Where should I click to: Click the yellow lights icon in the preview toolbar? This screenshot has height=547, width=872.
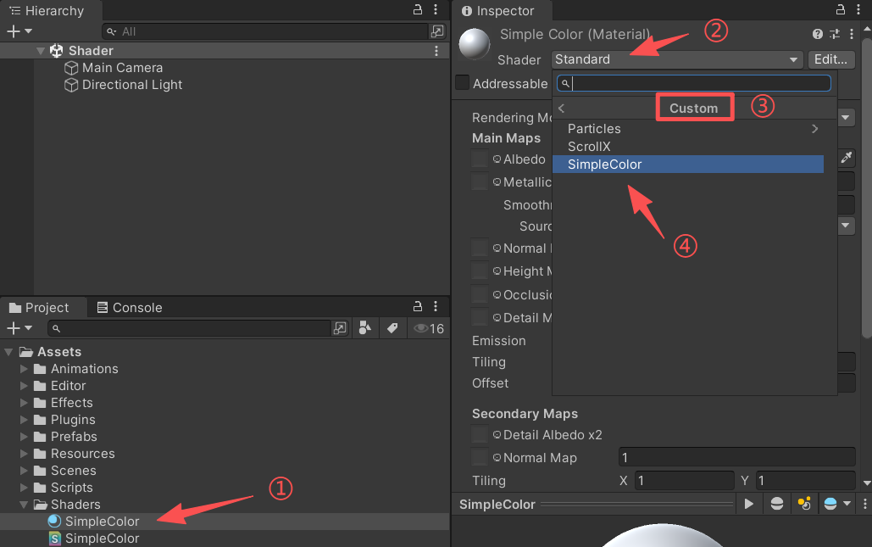[x=803, y=503]
